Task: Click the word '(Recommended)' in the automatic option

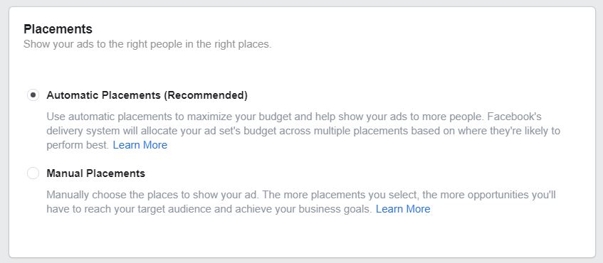Action: [x=206, y=95]
